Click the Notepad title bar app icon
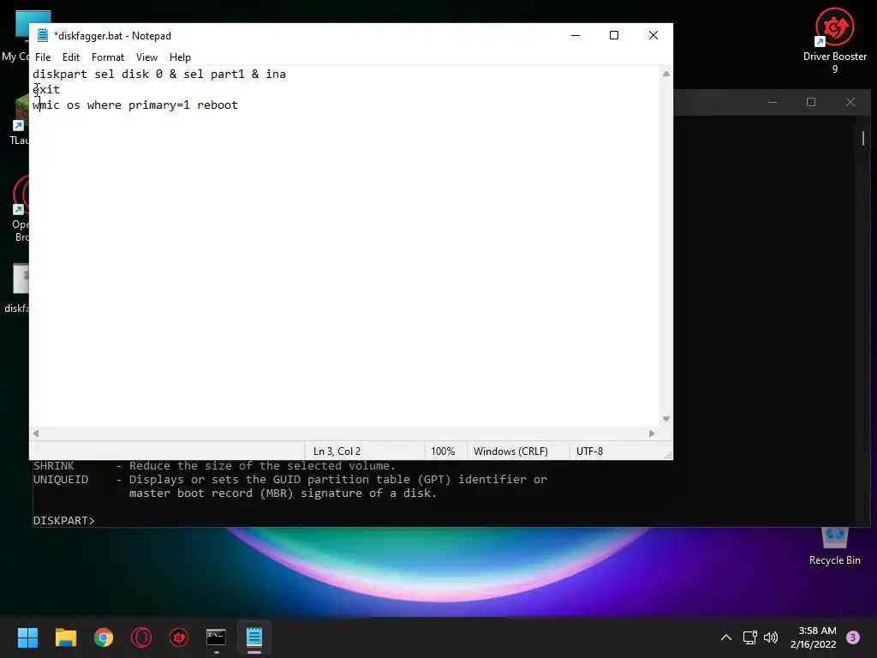The height and width of the screenshot is (658, 877). (x=43, y=35)
